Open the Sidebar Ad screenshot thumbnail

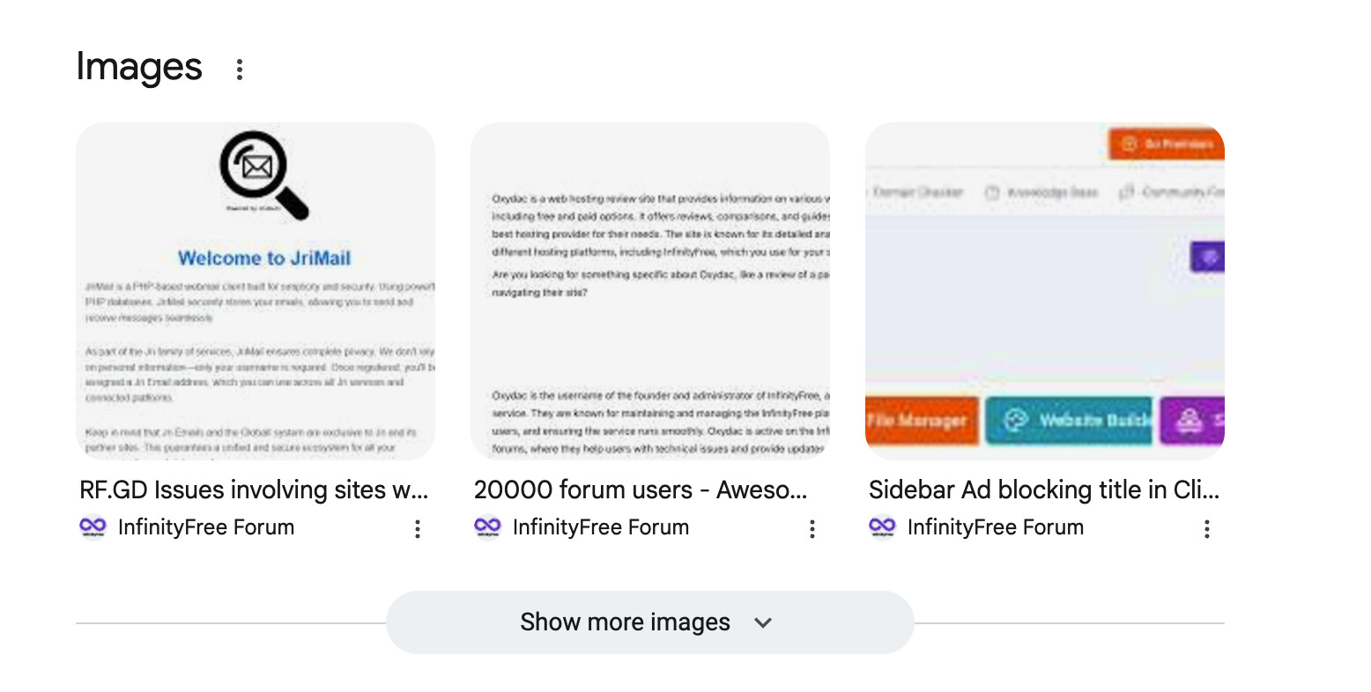tap(1045, 291)
